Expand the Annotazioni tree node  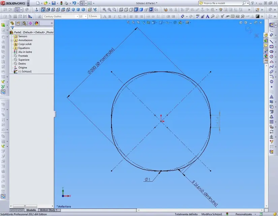coord(11,40)
